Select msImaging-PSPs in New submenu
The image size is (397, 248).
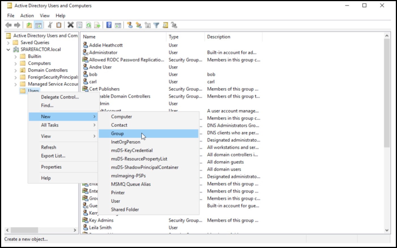148,176
